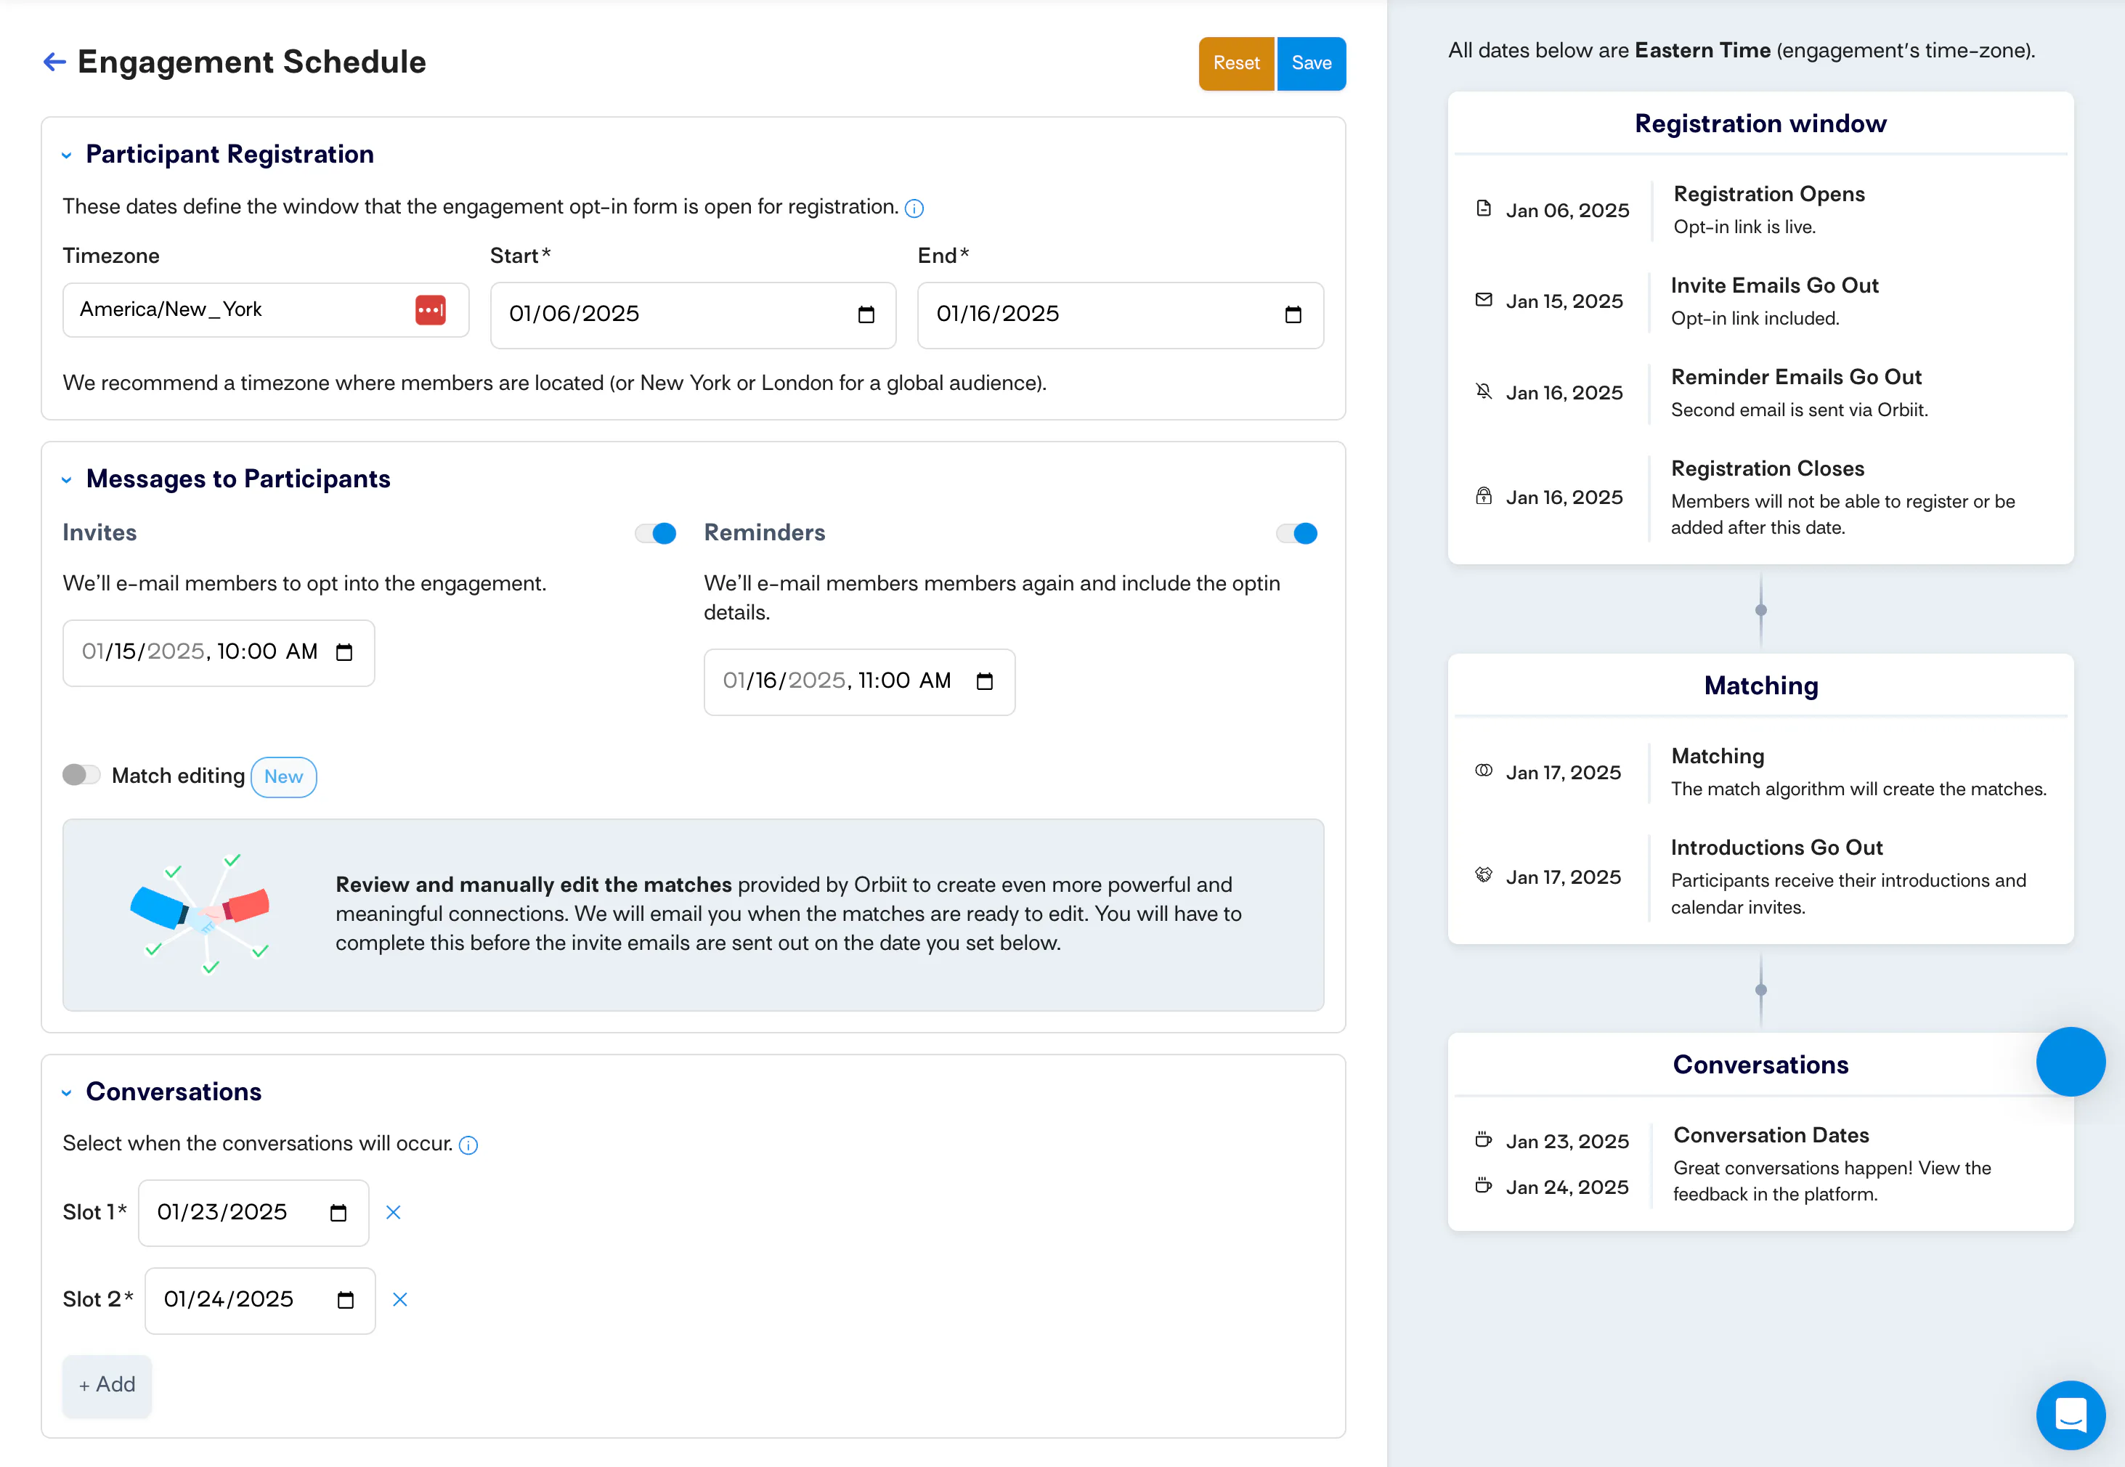Viewport: 2125px width, 1467px height.
Task: Add another conversation slot
Action: pos(107,1385)
